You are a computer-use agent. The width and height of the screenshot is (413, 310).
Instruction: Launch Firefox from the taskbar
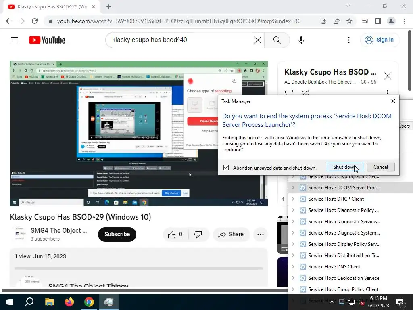(69, 302)
